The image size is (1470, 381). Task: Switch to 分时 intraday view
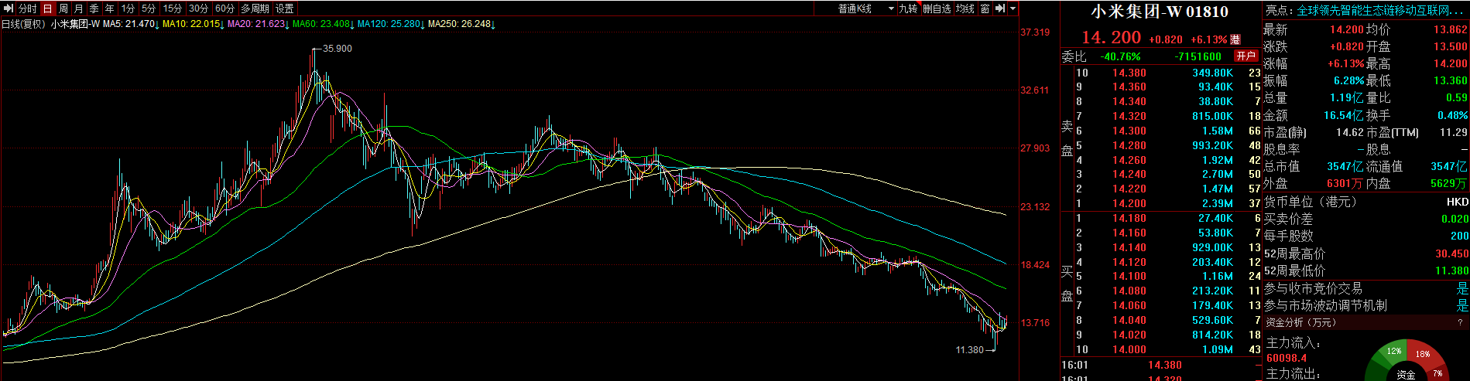point(27,9)
